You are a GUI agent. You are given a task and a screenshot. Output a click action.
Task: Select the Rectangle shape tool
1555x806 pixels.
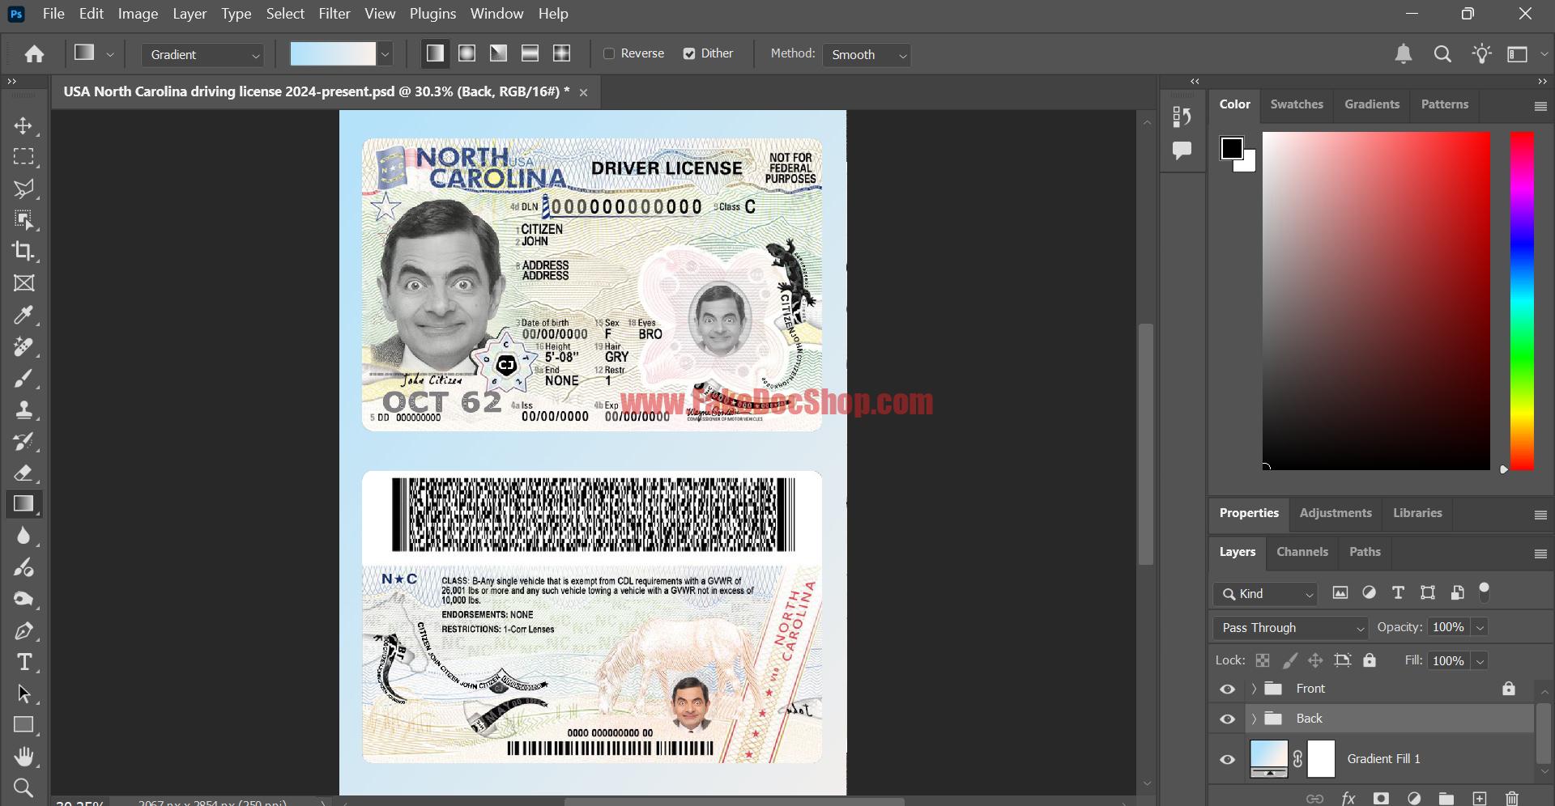pos(23,725)
